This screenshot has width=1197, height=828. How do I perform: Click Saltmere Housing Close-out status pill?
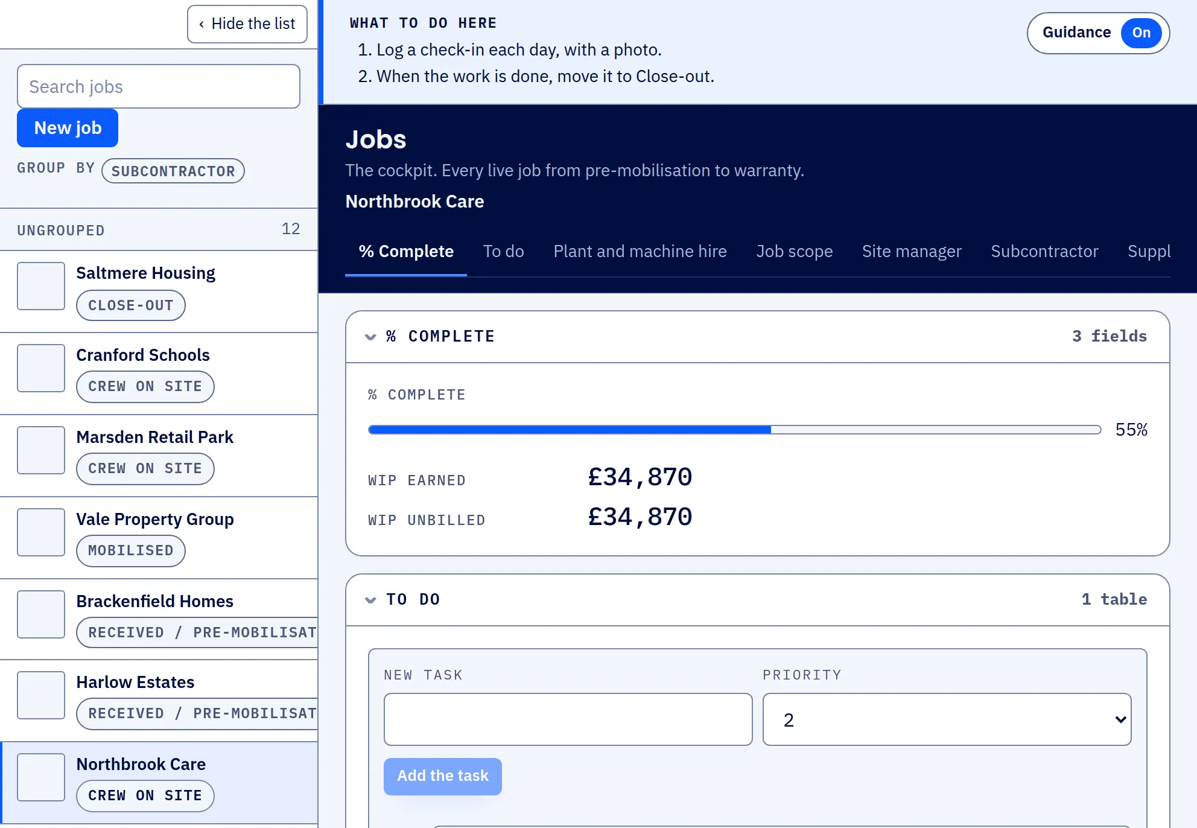(x=131, y=305)
